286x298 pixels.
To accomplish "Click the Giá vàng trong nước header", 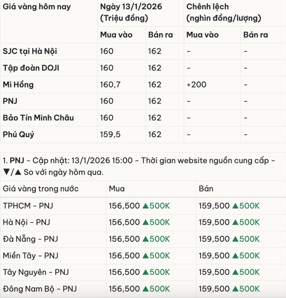I will pyautogui.click(x=41, y=189).
